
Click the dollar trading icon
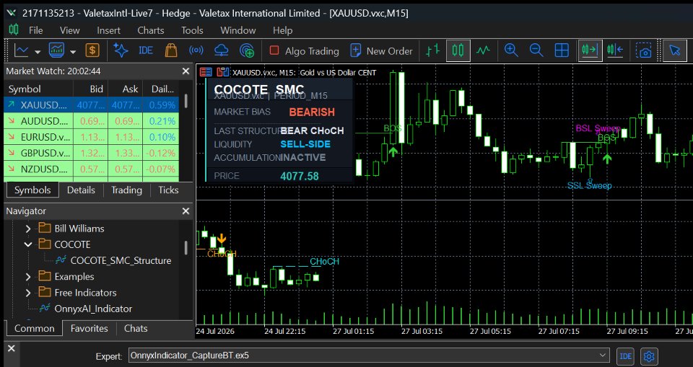click(x=92, y=50)
